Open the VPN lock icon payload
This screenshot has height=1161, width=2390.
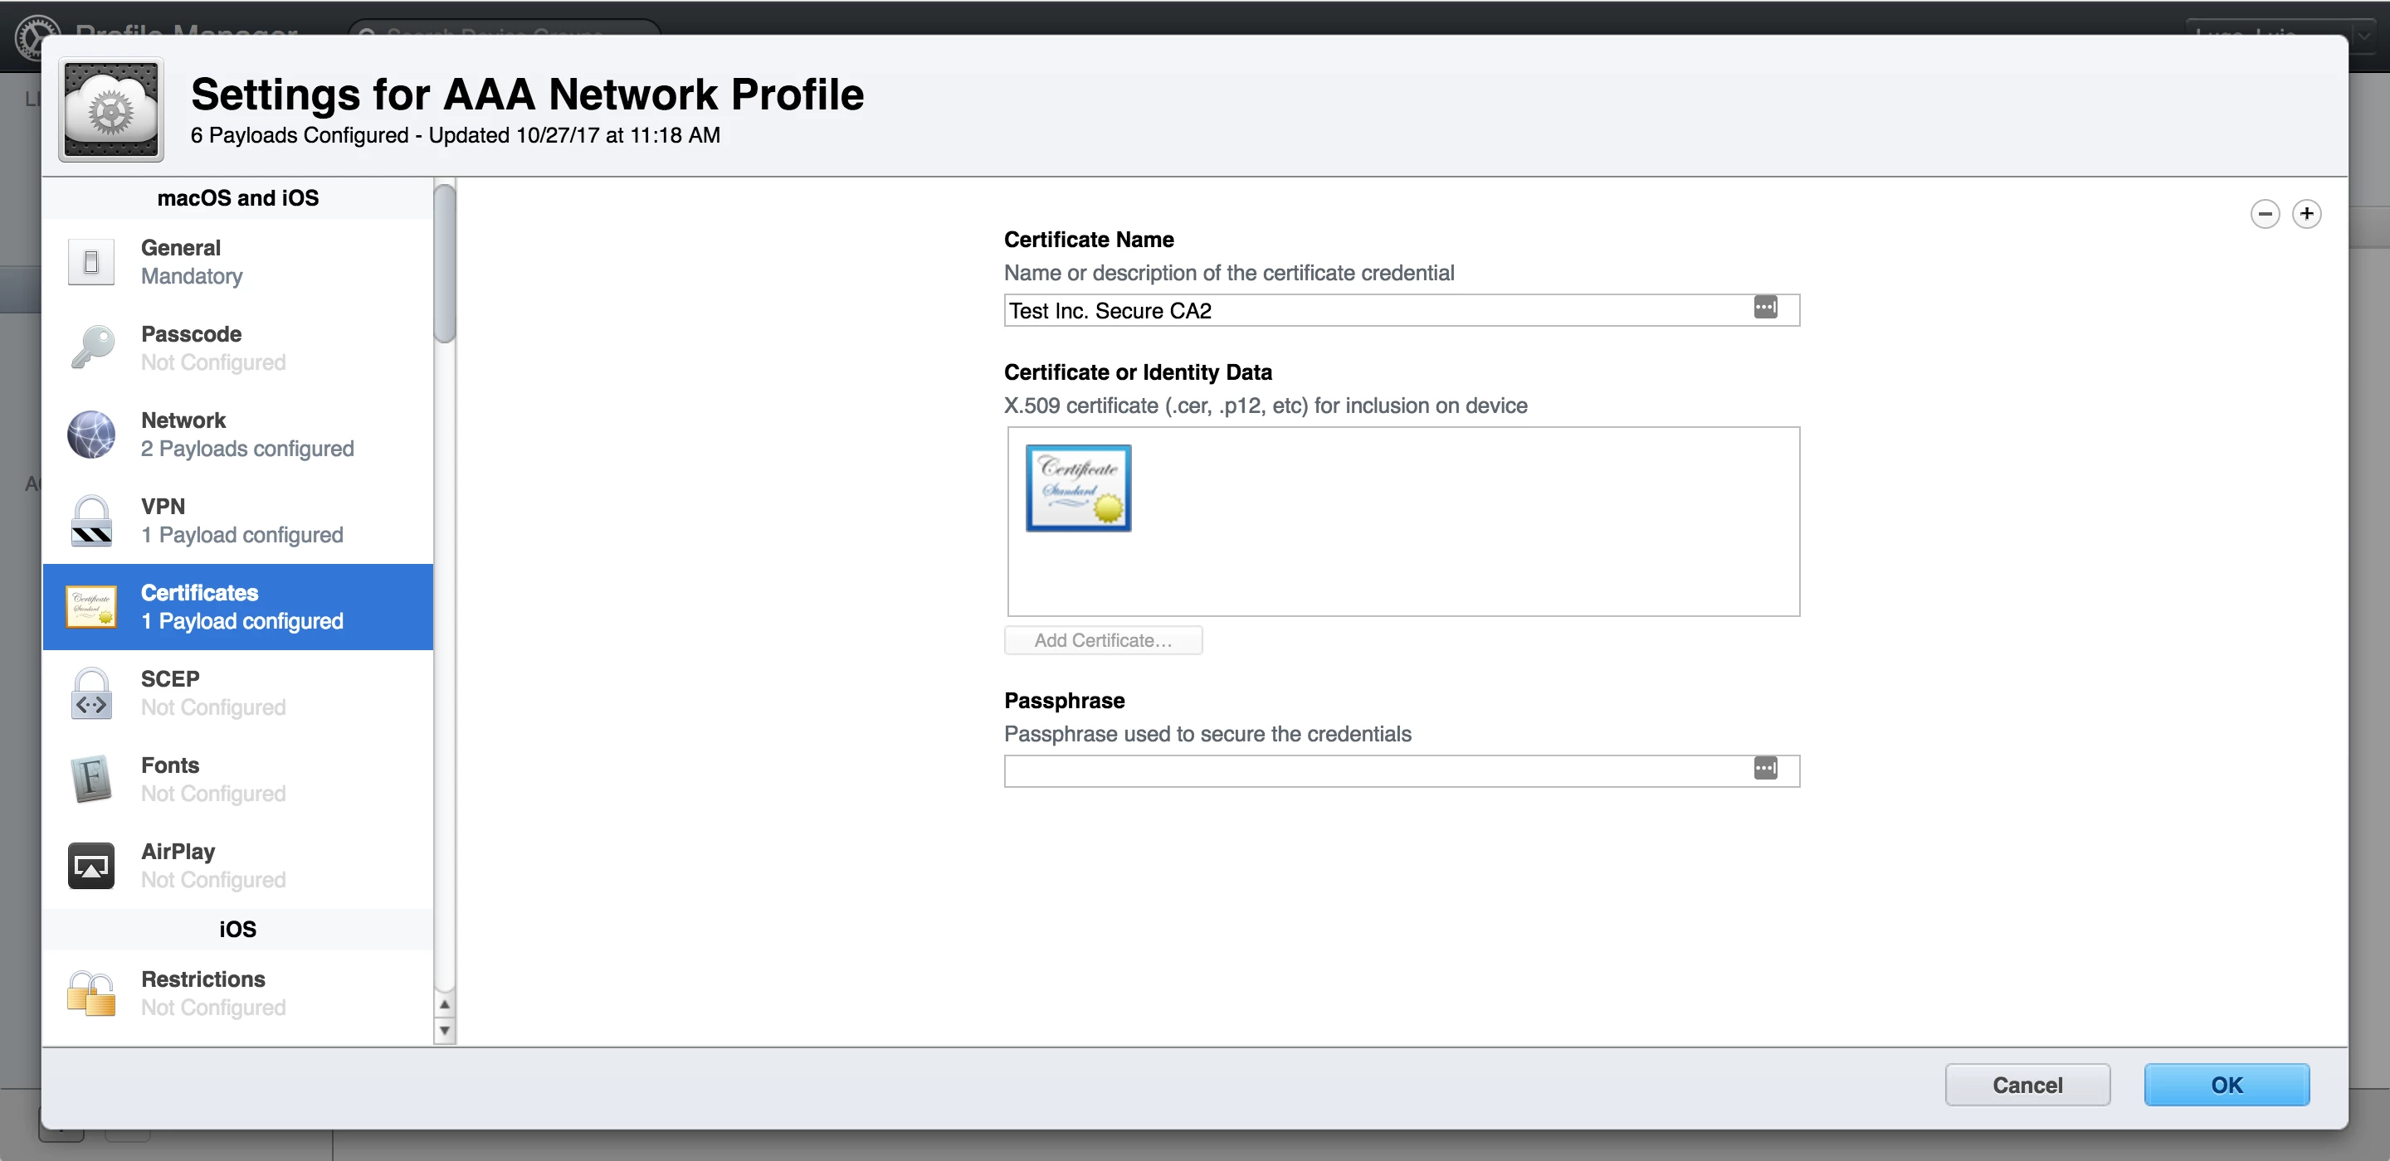91,520
